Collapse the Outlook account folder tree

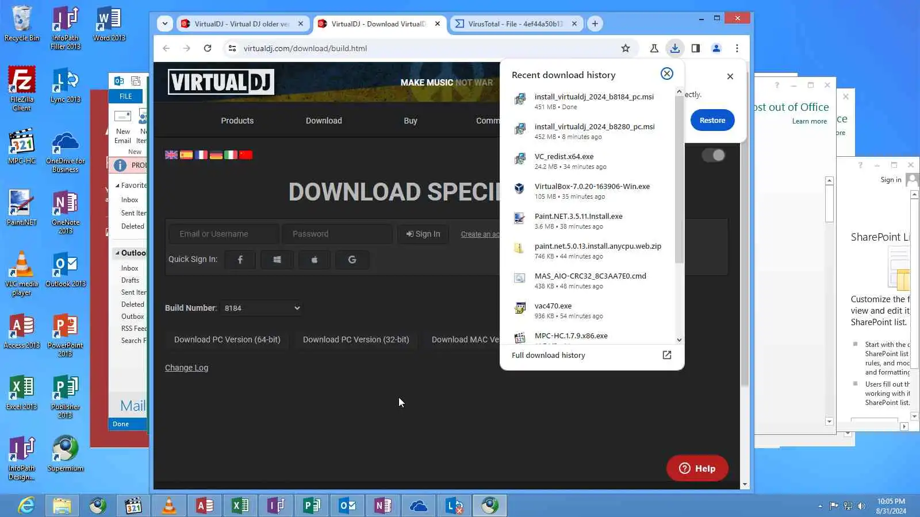coord(117,253)
